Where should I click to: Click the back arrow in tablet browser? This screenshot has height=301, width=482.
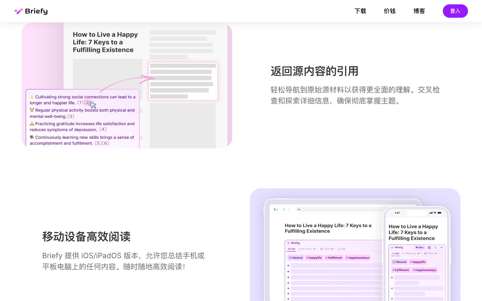pos(284,209)
